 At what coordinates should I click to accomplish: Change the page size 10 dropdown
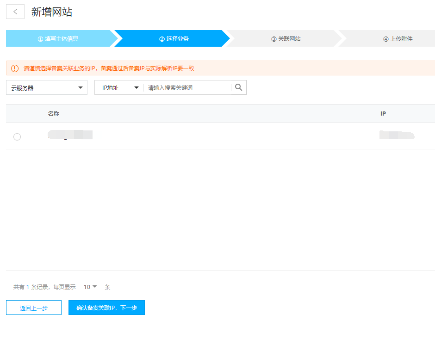(x=90, y=287)
